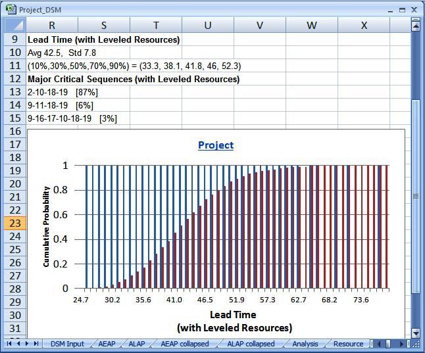Image resolution: width=425 pixels, height=353 pixels.
Task: Maximize the Project_DSM workbook window
Action: tap(402, 10)
